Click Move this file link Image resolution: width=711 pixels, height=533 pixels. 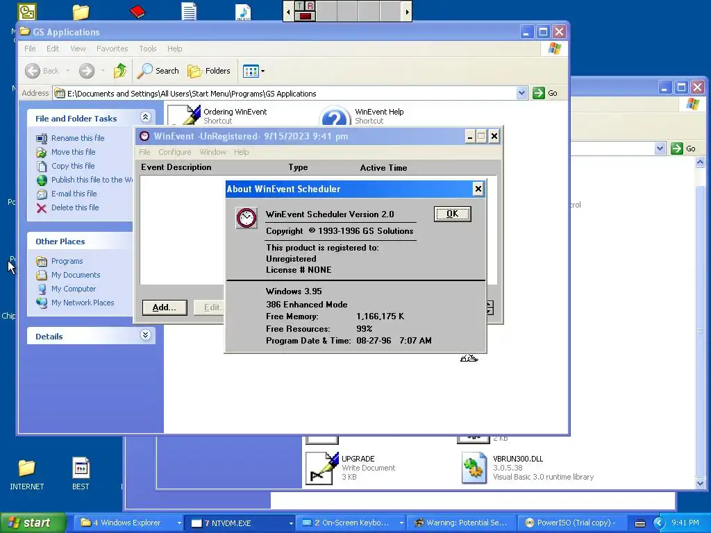[73, 152]
